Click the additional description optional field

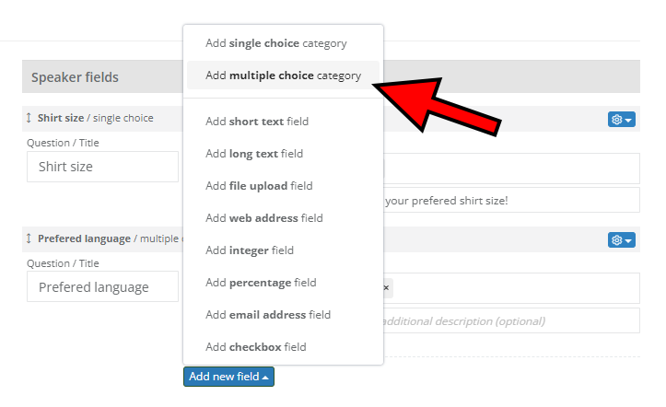(x=508, y=320)
